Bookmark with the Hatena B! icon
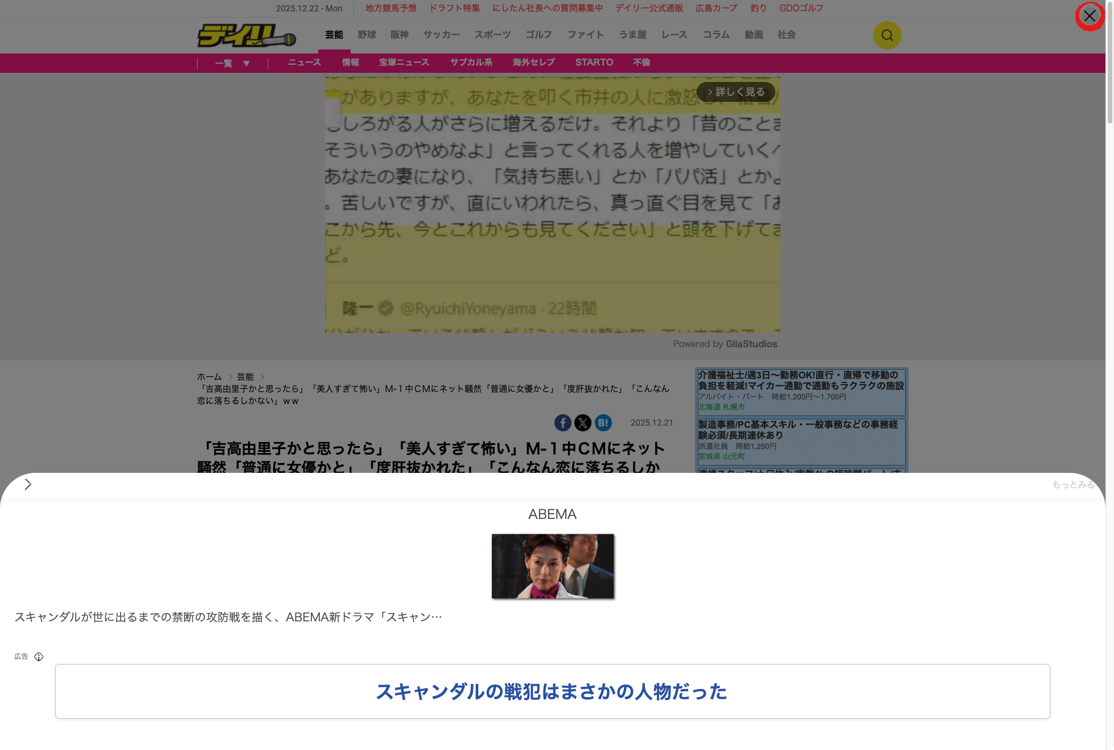The width and height of the screenshot is (1114, 750). (x=603, y=423)
